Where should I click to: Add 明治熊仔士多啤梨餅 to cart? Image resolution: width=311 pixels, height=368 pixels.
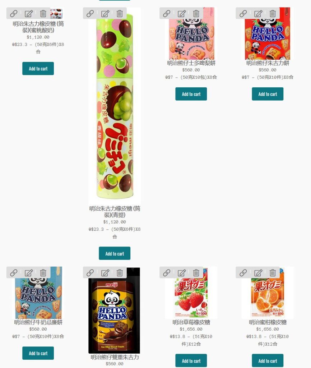[x=191, y=94]
